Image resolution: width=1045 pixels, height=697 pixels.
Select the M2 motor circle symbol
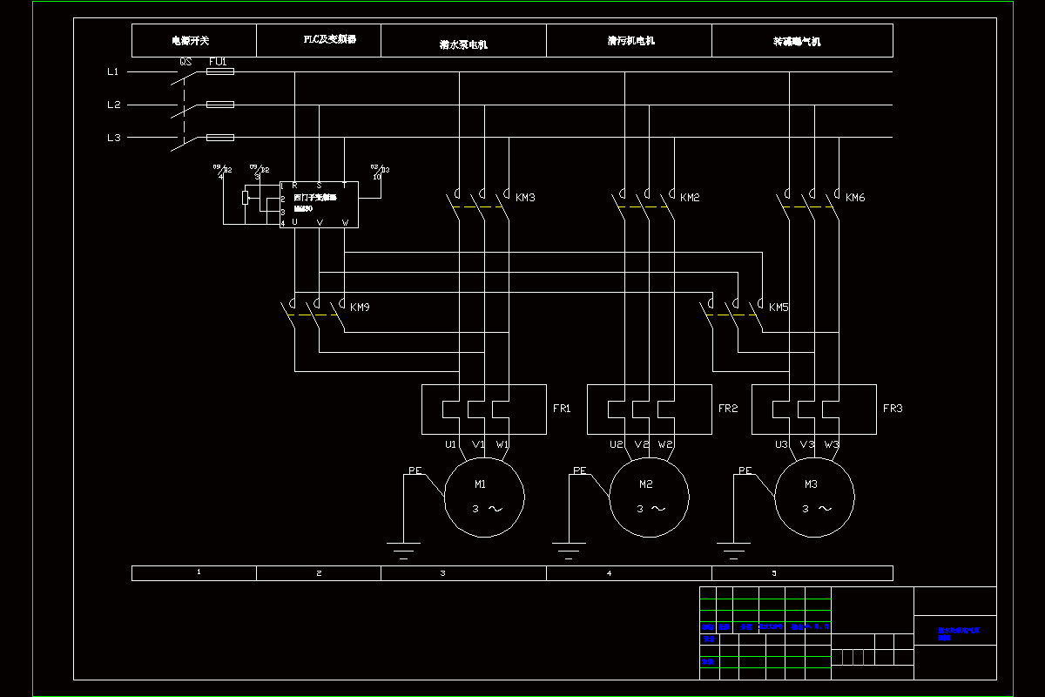tap(650, 499)
